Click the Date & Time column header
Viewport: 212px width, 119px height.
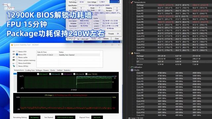(x=47, y=52)
